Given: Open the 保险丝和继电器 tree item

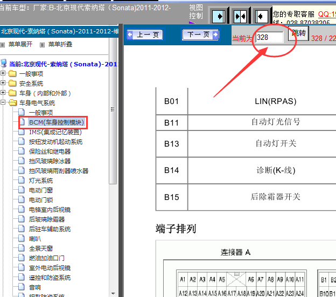Looking at the screenshot, I should 50,151.
